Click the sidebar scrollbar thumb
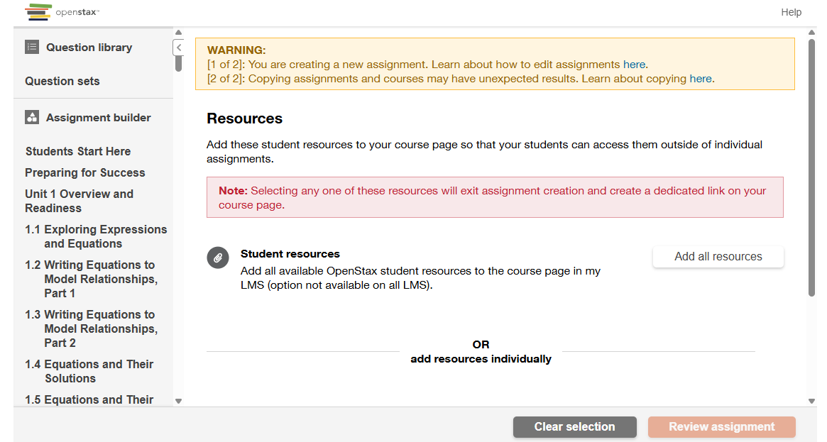This screenshot has width=827, height=442. pyautogui.click(x=179, y=64)
